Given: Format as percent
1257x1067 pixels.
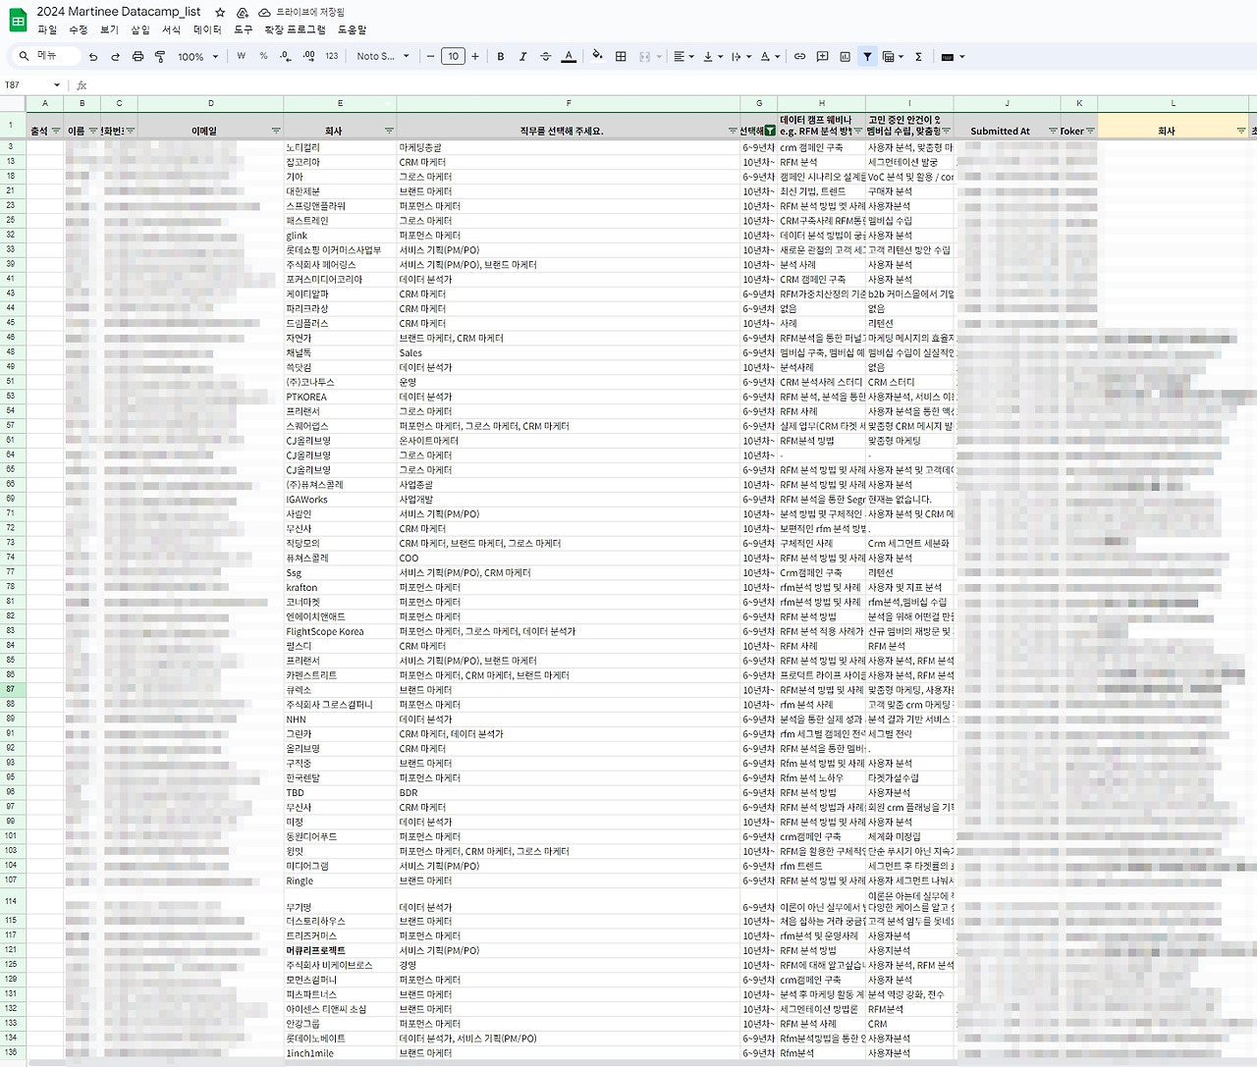Looking at the screenshot, I should (x=263, y=57).
